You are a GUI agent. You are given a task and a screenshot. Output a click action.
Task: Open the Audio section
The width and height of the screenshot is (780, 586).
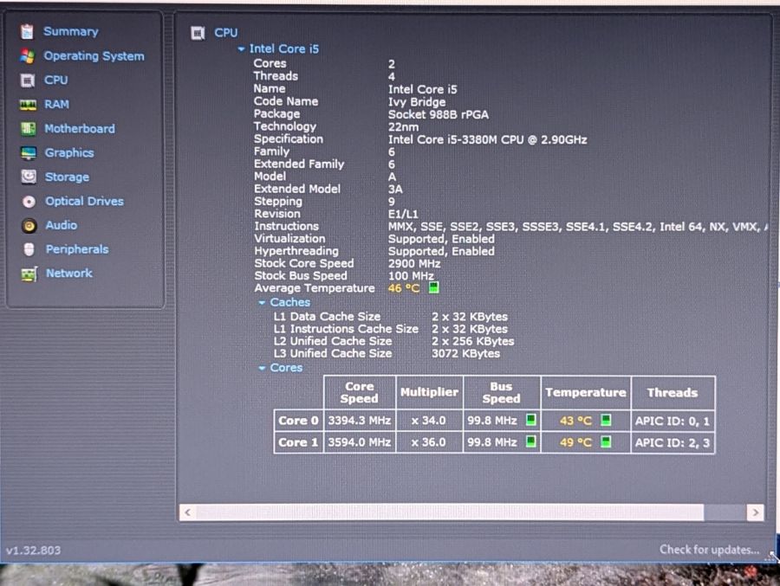(62, 225)
